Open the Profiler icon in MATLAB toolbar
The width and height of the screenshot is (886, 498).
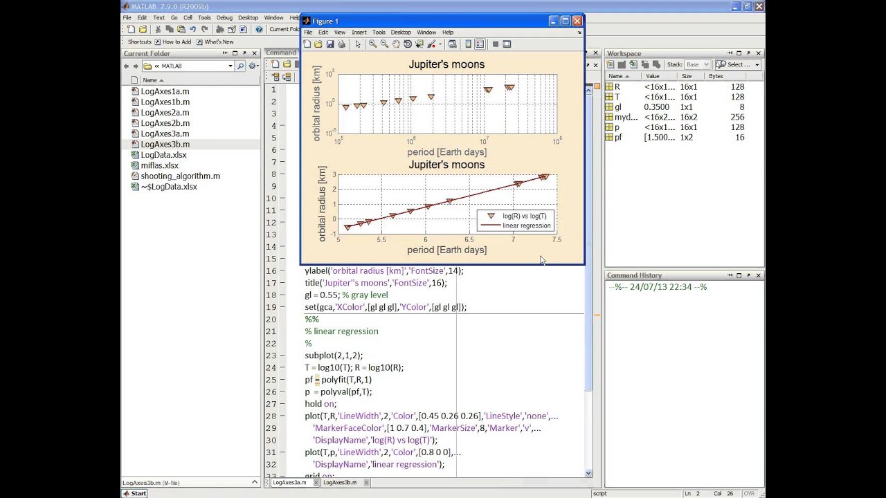[x=242, y=29]
